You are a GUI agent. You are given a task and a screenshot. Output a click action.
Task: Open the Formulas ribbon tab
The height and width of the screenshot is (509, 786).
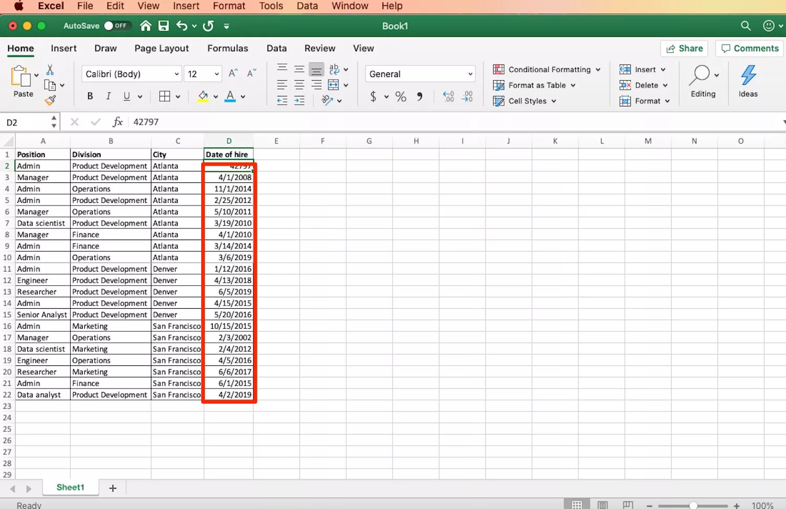tap(227, 48)
